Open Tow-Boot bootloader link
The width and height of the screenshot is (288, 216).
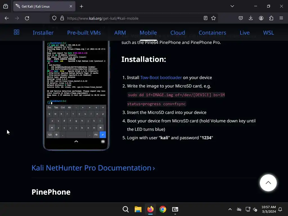[x=161, y=78]
